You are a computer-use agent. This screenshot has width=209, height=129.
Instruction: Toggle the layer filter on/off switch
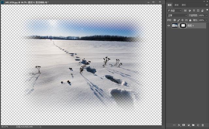point(207,10)
